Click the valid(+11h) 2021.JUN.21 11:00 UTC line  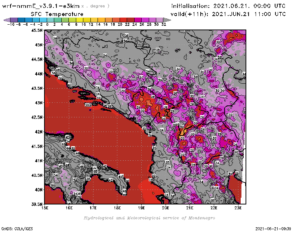[228, 14]
